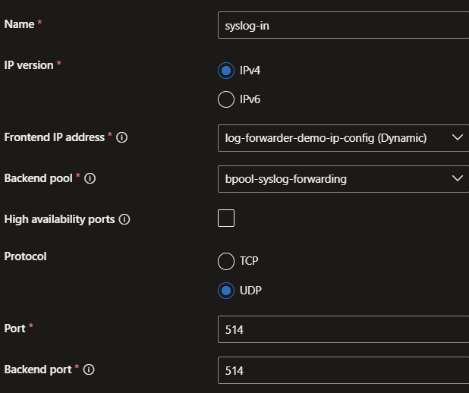Click the UDP option label
469x393 pixels.
(250, 291)
